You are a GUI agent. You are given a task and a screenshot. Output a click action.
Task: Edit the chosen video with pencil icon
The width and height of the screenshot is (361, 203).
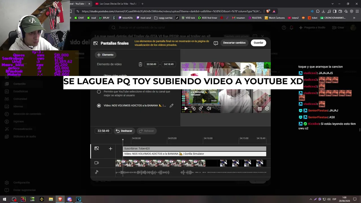pyautogui.click(x=171, y=105)
